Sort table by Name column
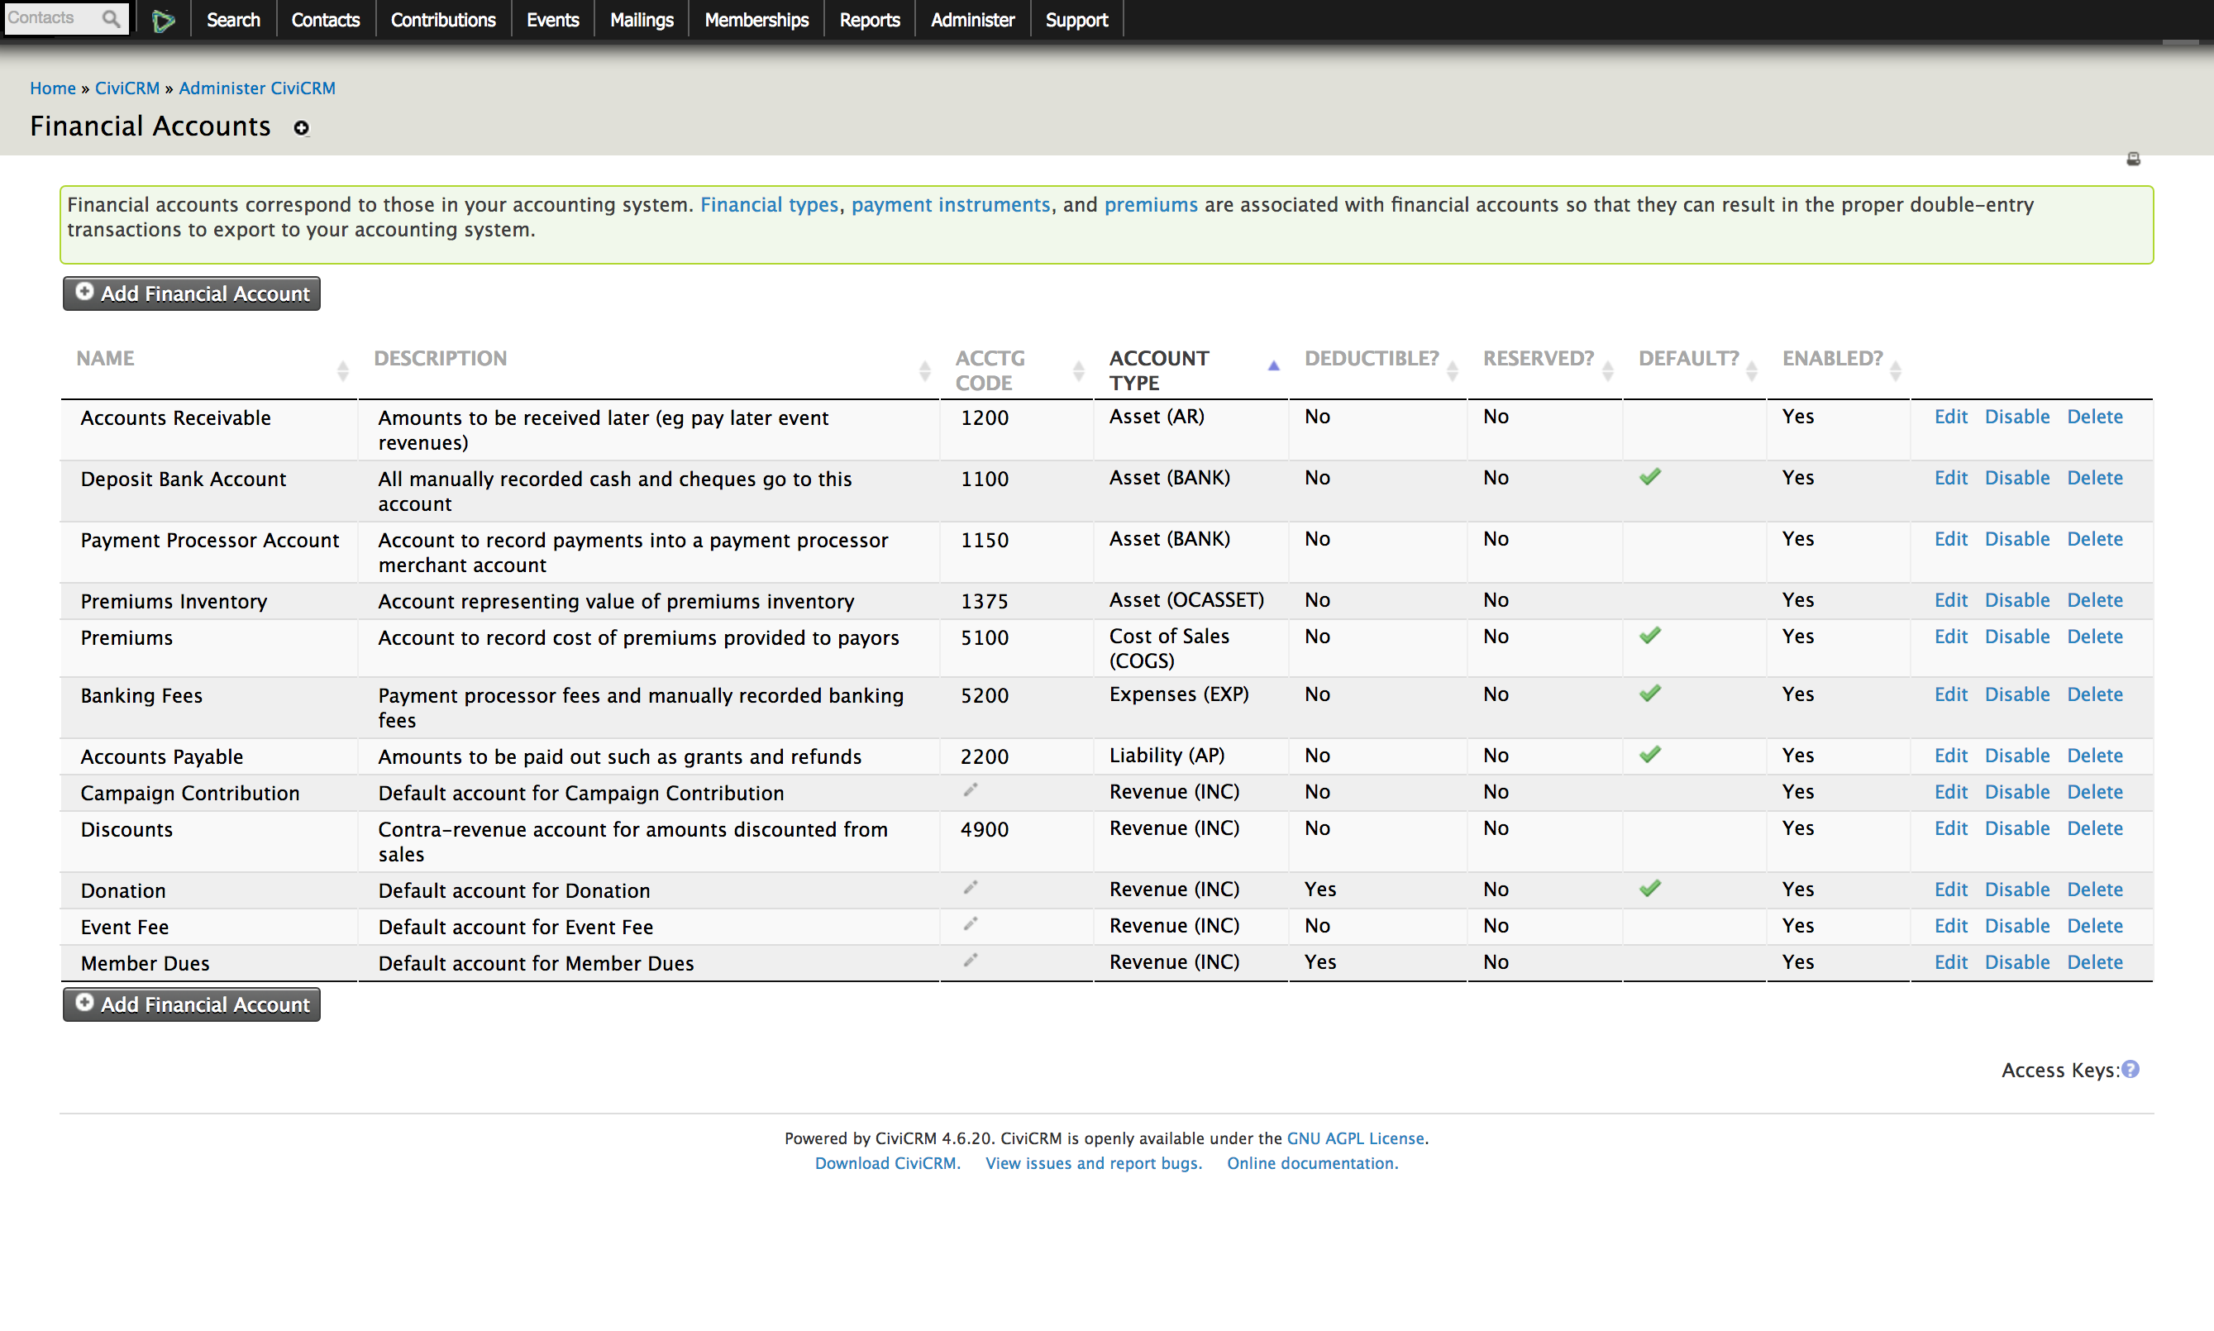Screen dimensions: 2214x1331 pos(209,370)
